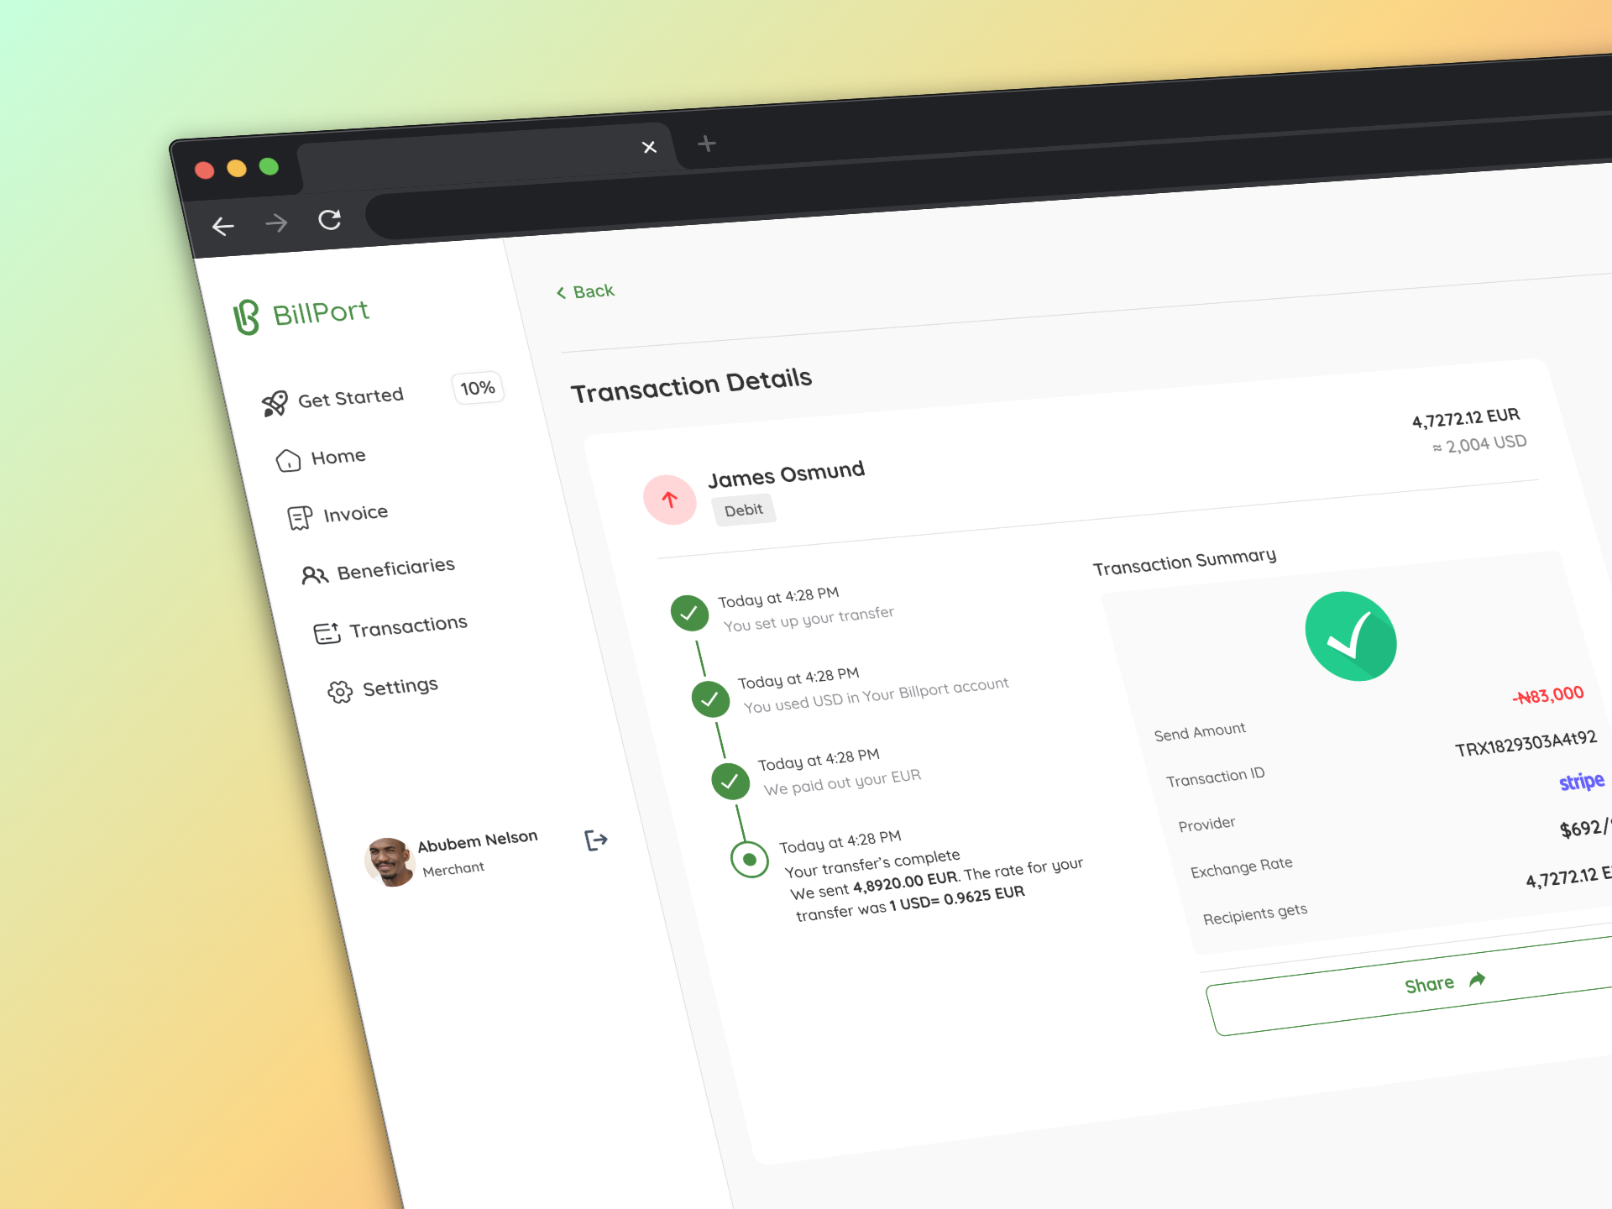Image resolution: width=1612 pixels, height=1209 pixels.
Task: Reload the page with refresh icon
Action: (x=330, y=219)
